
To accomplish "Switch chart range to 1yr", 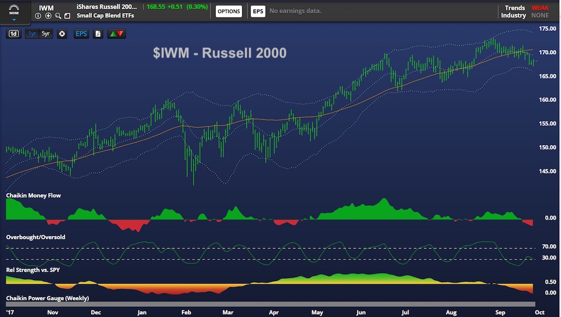I will coord(32,34).
